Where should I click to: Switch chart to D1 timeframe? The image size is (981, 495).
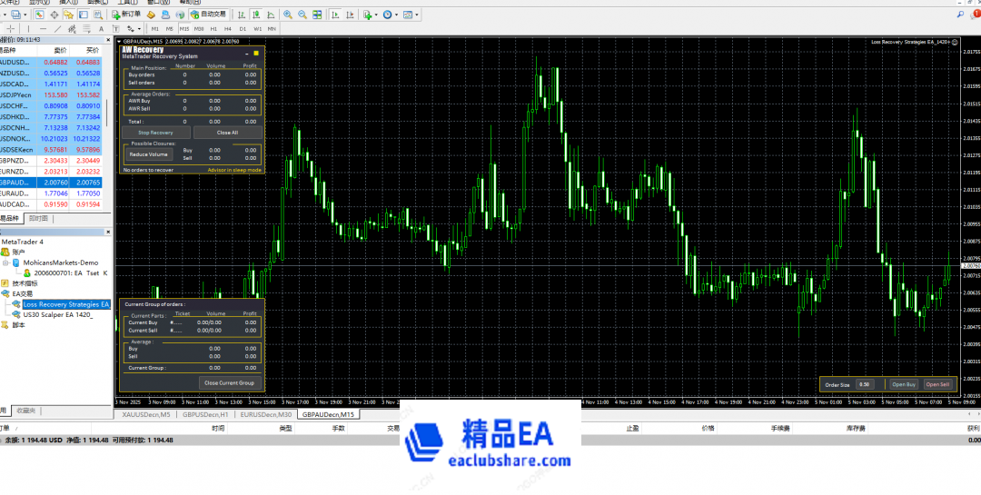[243, 29]
